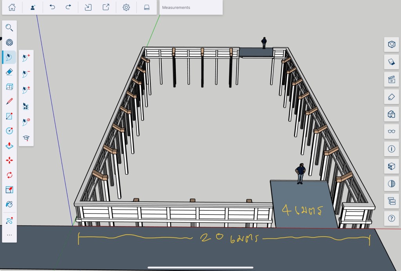401x271 pixels.
Task: Toggle add/subtract lasso selection mode
Action: click(x=26, y=90)
